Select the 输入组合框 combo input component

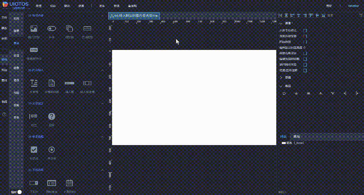coord(87,83)
